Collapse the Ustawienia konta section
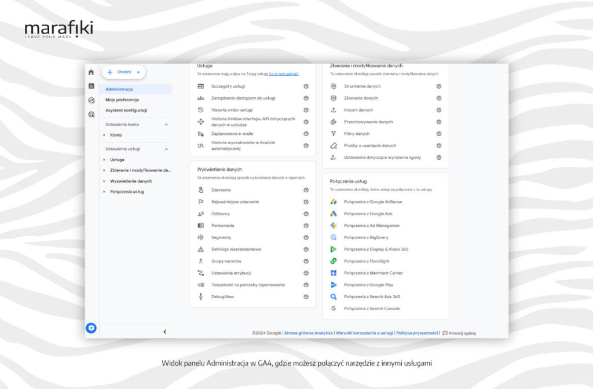This screenshot has height=389, width=593. (166, 124)
